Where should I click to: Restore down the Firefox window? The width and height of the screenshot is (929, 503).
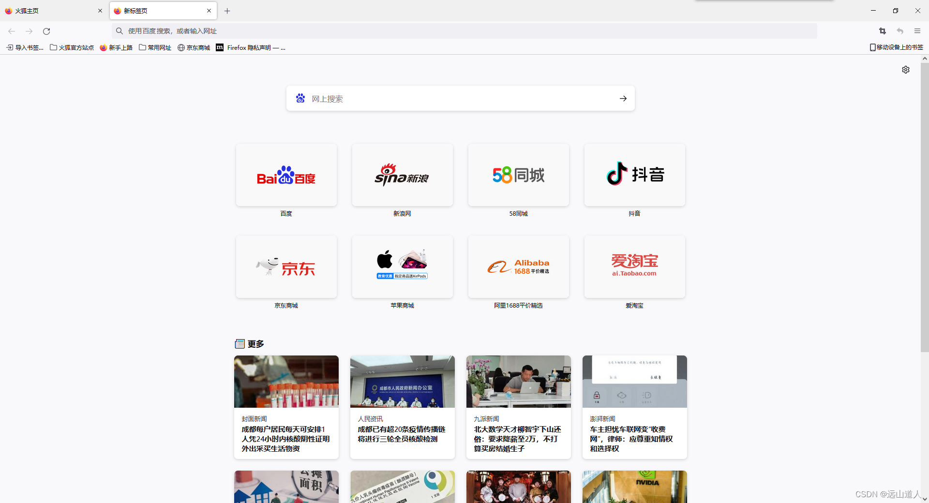[896, 11]
